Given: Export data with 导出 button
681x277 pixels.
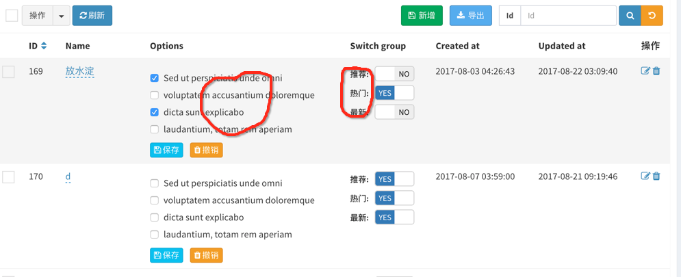Looking at the screenshot, I should [471, 16].
